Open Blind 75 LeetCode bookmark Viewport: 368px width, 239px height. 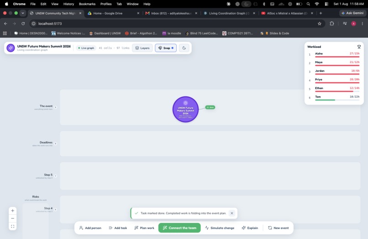202,33
